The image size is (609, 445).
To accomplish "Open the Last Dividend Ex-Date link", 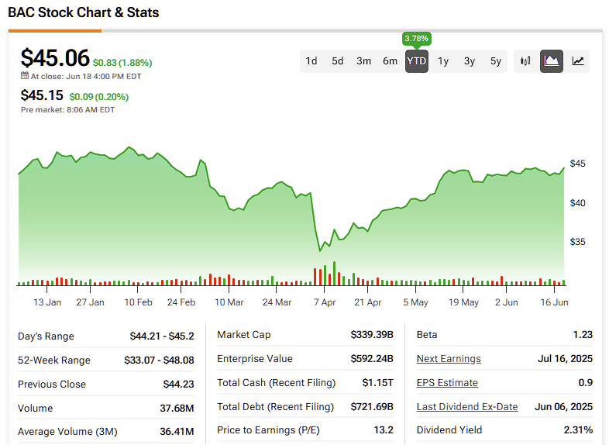I will point(467,407).
